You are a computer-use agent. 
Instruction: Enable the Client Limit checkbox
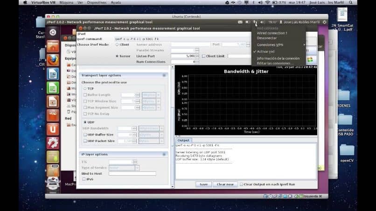pyautogui.click(x=203, y=56)
